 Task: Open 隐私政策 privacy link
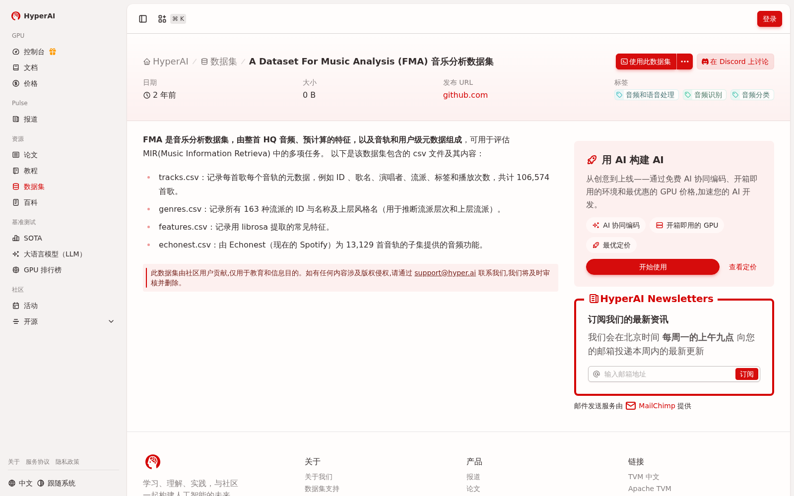(67, 462)
